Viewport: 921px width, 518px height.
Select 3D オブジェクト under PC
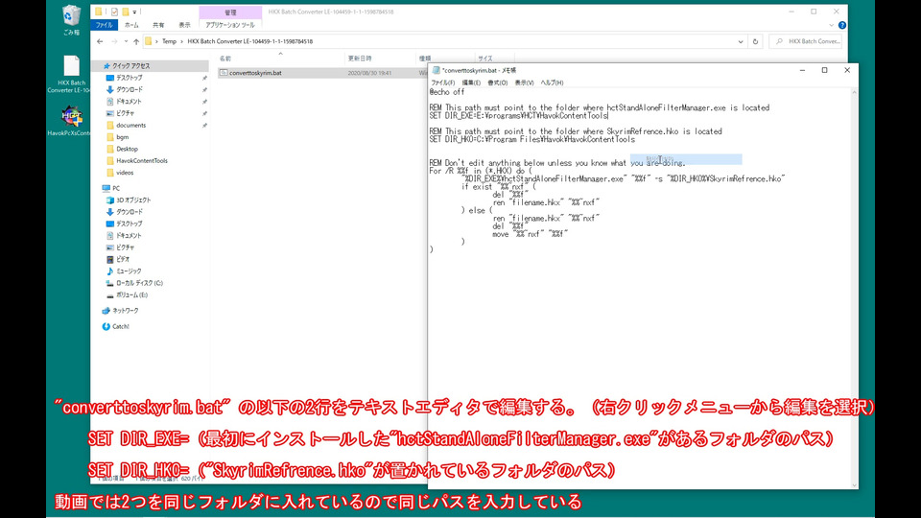(x=133, y=200)
